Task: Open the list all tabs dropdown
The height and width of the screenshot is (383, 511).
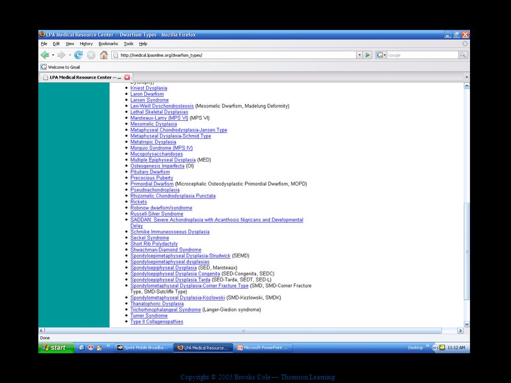Action: click(x=466, y=77)
